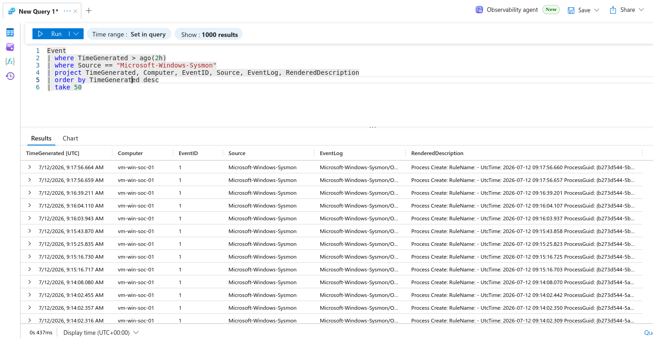Expand the 9:17:56.664 AM row
The height and width of the screenshot is (338, 653).
point(30,167)
